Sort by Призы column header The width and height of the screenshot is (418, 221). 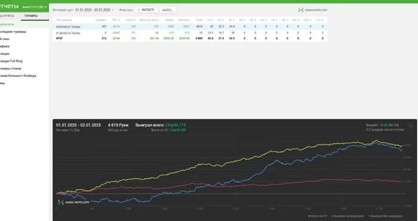point(170,20)
